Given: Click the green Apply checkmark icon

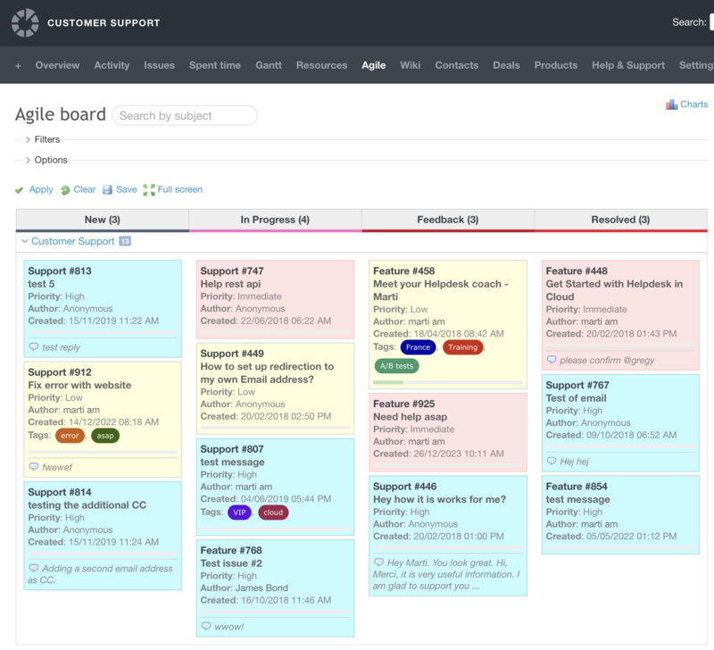Looking at the screenshot, I should pos(20,189).
